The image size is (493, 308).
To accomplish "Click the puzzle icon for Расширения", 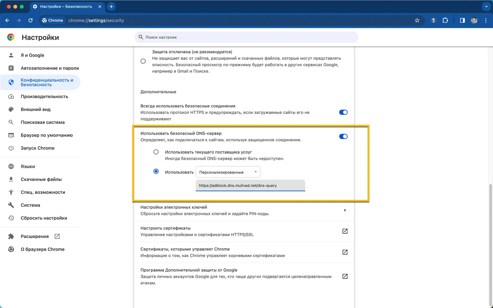I will tap(11, 236).
